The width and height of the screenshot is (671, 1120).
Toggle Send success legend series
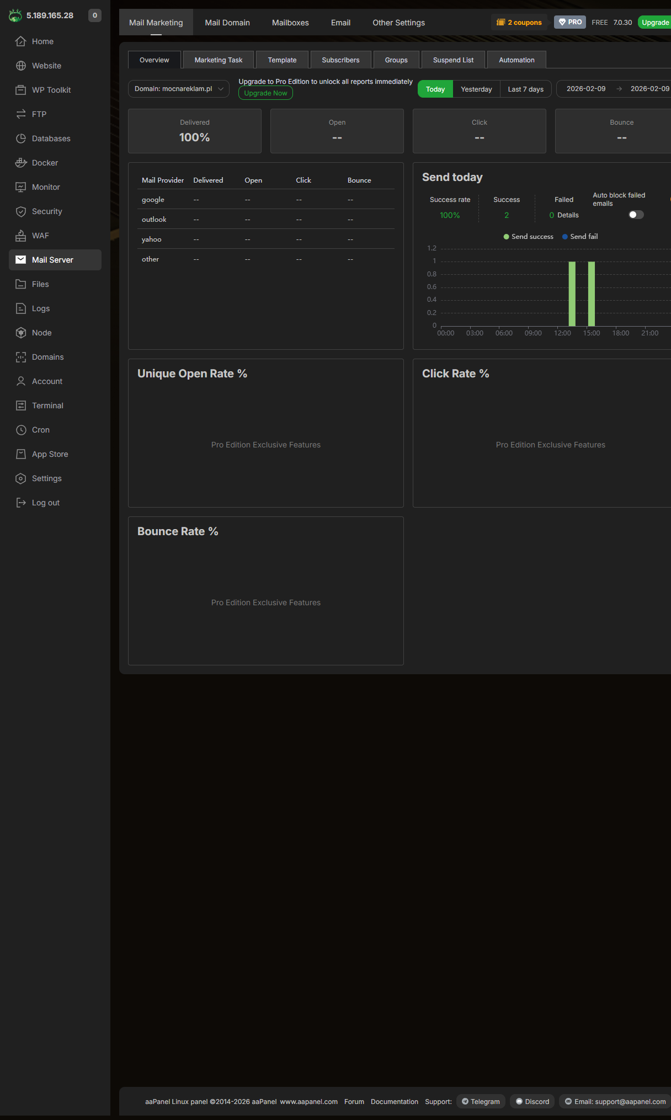[x=529, y=237]
